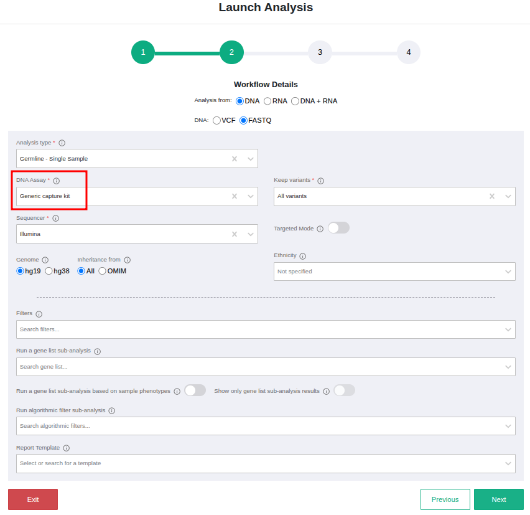Open the Ethnicity dropdown

tap(394, 272)
